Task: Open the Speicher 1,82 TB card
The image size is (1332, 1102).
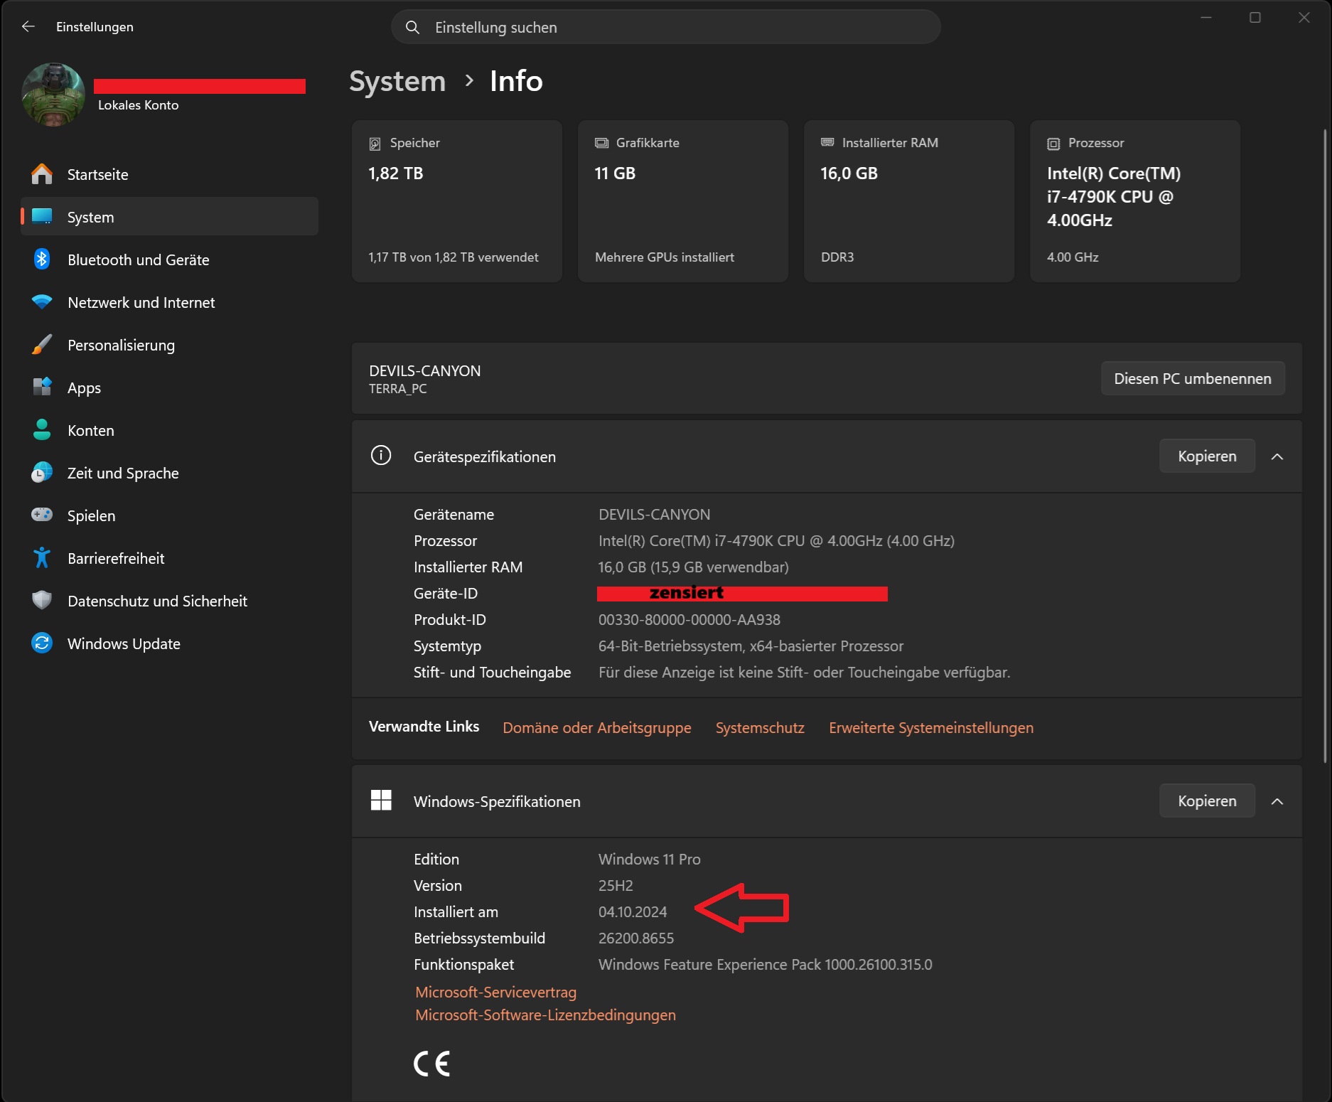Action: coord(457,201)
